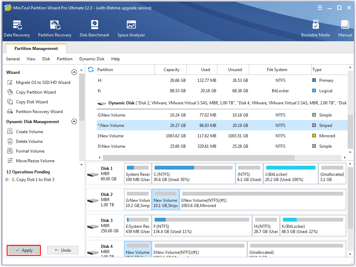
Task: Select the G:New Volume row
Action: click(222, 115)
